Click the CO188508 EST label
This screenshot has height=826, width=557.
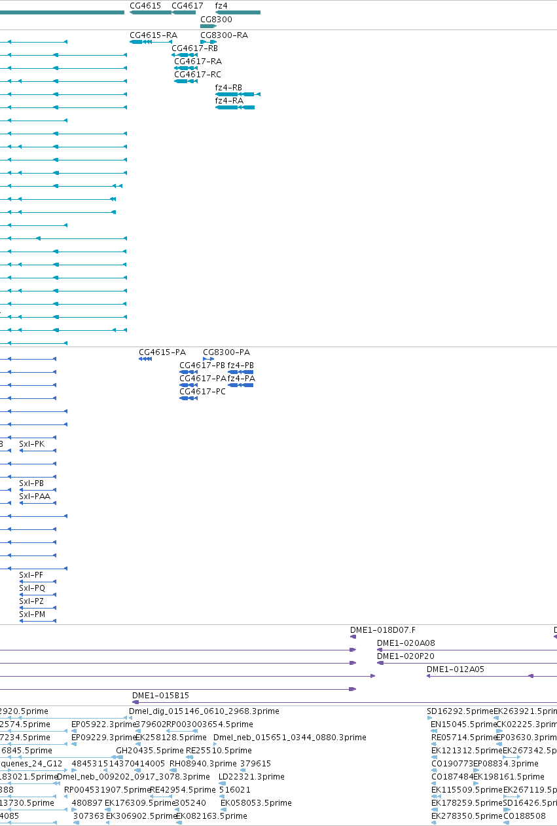coord(524,816)
